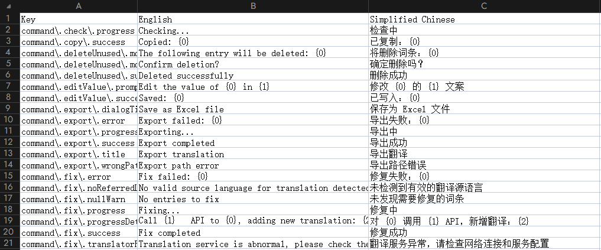The width and height of the screenshot is (601, 250).
Task: Select cell 'Fix failed: {0}'
Action: (253, 176)
